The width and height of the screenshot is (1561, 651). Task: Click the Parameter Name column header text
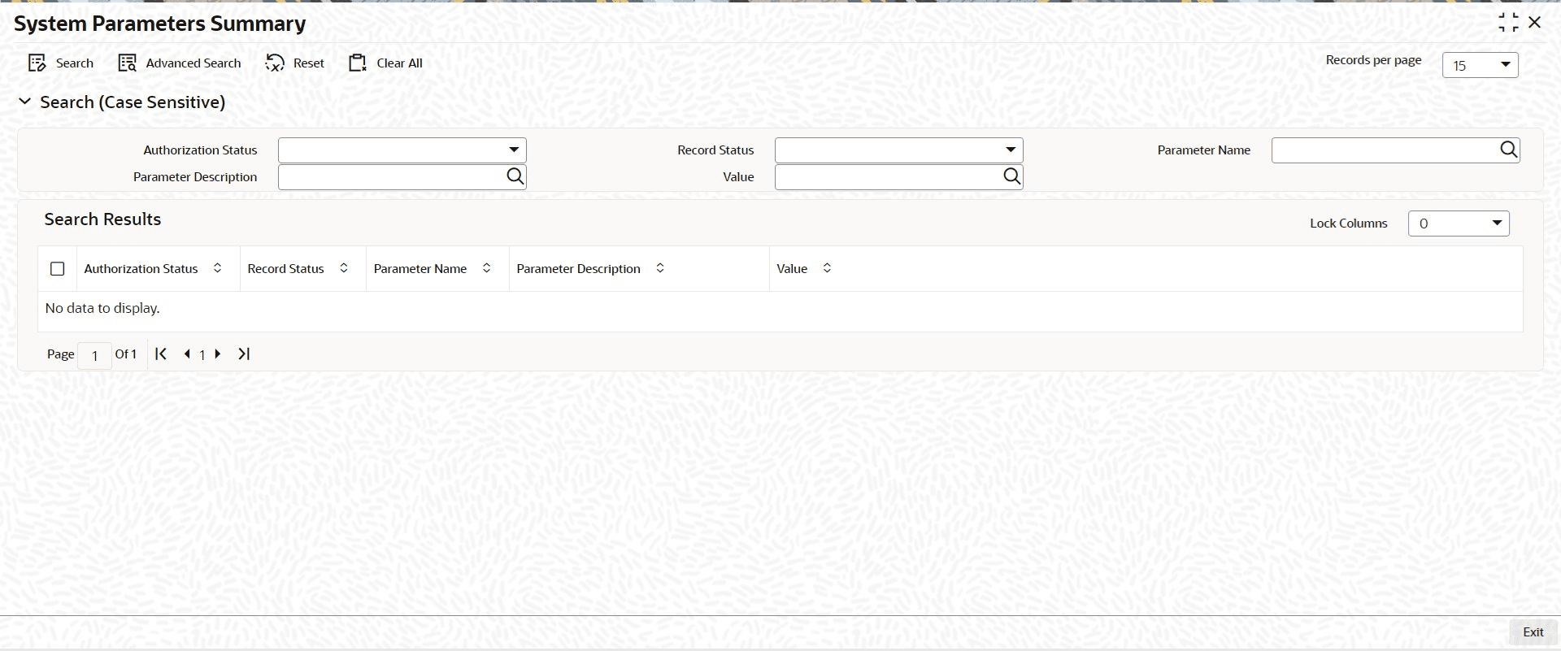(420, 269)
